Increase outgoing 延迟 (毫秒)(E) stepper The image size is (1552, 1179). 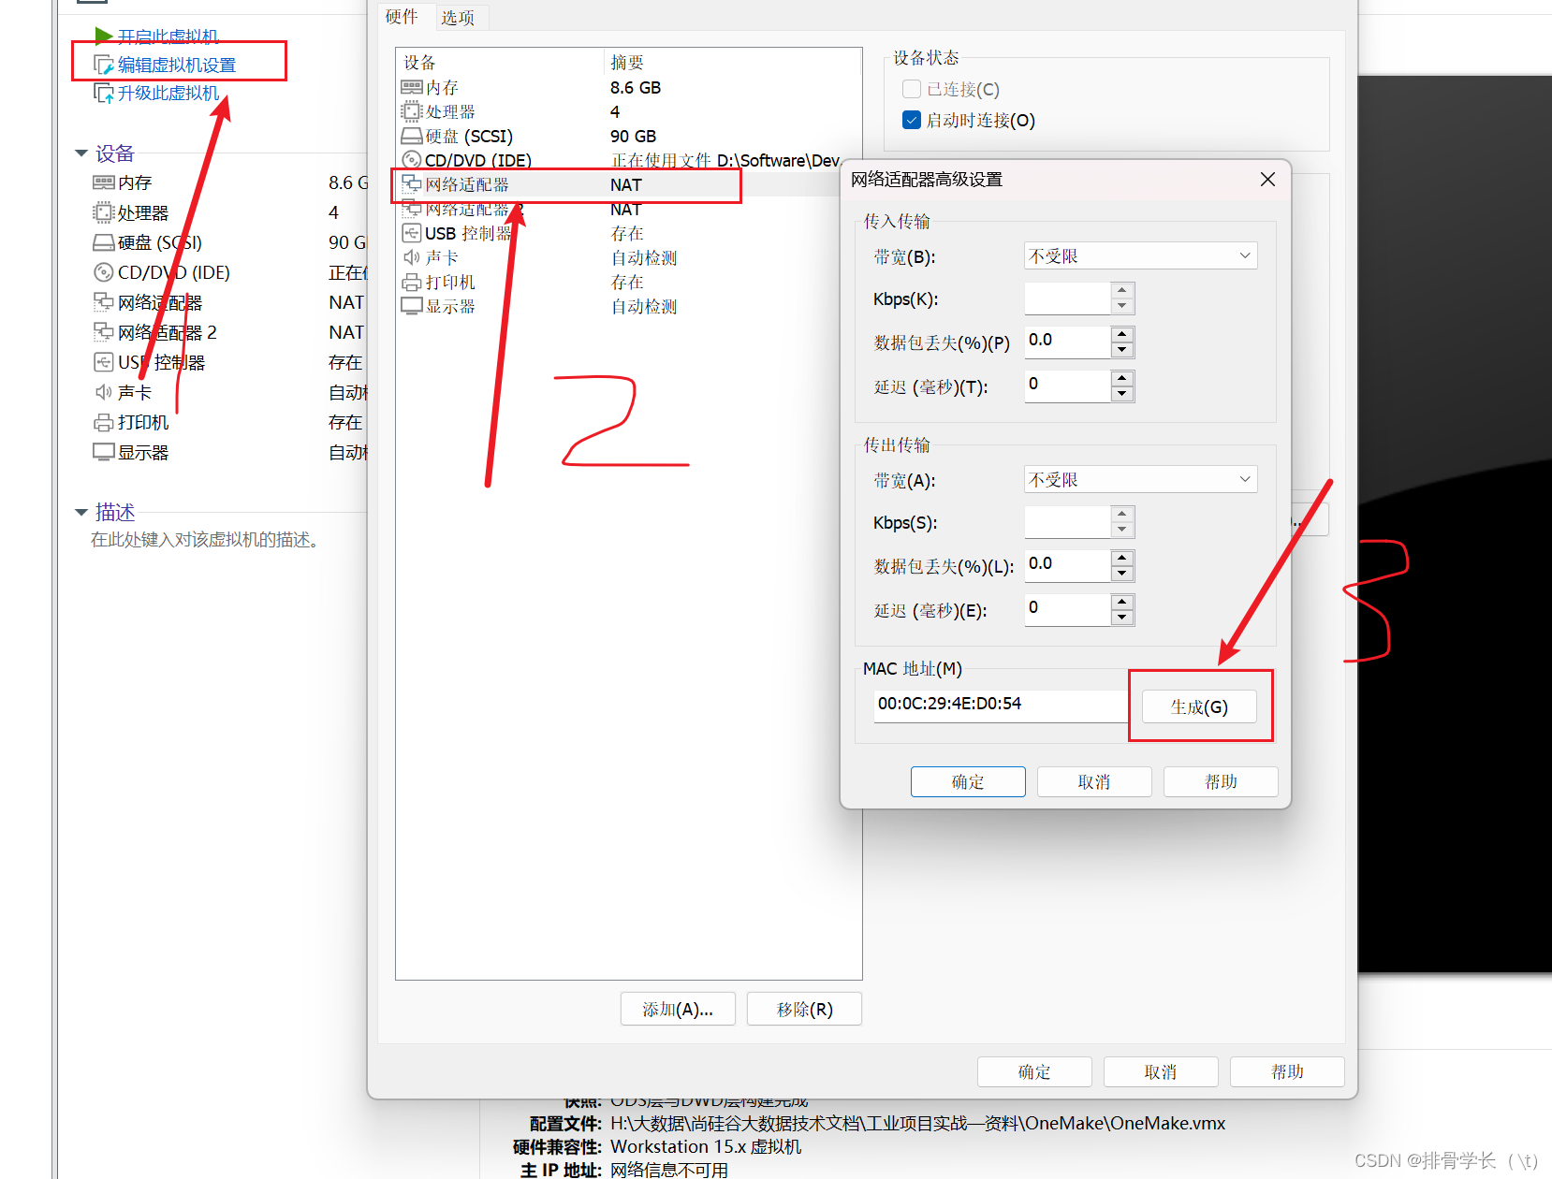[x=1122, y=602]
